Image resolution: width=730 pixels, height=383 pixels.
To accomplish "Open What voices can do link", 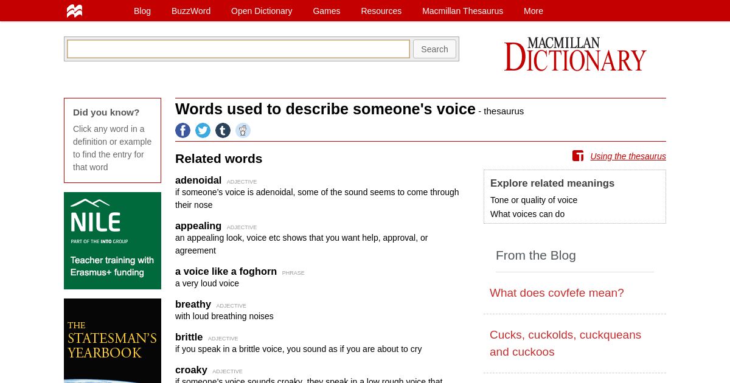I will (527, 214).
